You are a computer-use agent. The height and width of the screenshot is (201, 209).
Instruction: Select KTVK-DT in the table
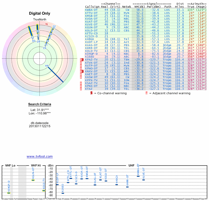(91, 63)
